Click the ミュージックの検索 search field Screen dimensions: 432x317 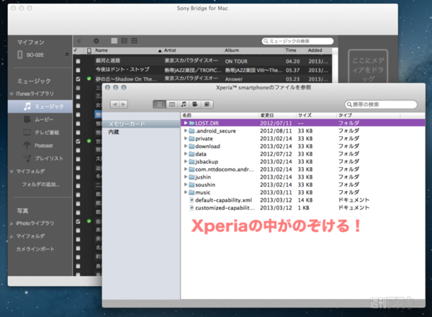pyautogui.click(x=297, y=41)
